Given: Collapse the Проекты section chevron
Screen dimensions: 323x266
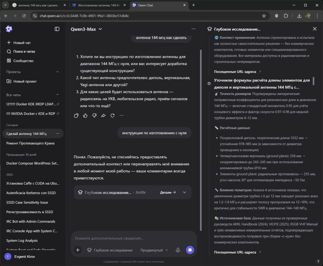Looking at the screenshot, I should click(57, 72).
